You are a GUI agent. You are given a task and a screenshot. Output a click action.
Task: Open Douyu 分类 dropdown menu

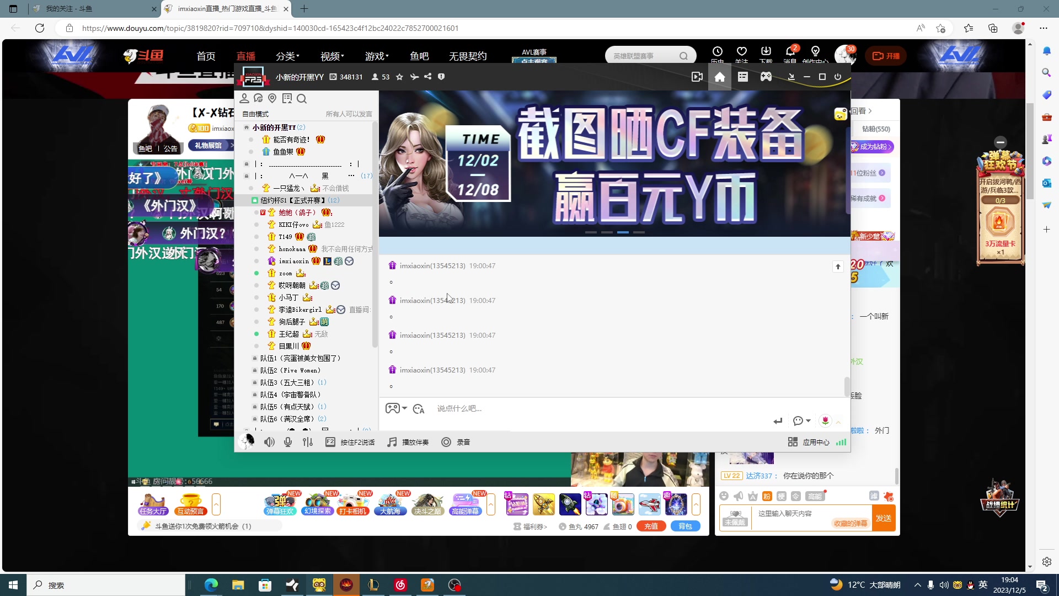287,56
